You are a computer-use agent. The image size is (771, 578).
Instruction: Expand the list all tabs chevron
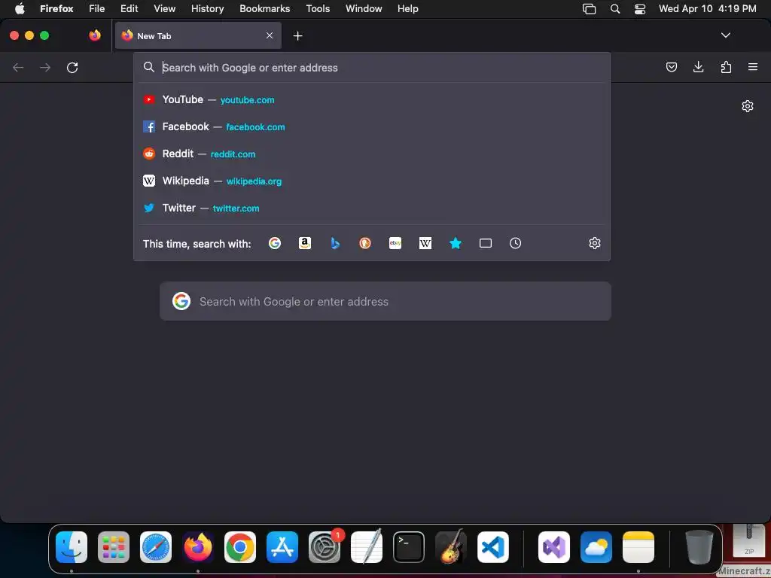tap(725, 35)
